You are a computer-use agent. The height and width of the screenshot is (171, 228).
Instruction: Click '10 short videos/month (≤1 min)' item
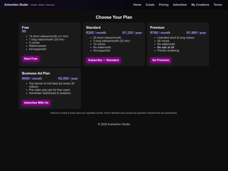point(49,36)
